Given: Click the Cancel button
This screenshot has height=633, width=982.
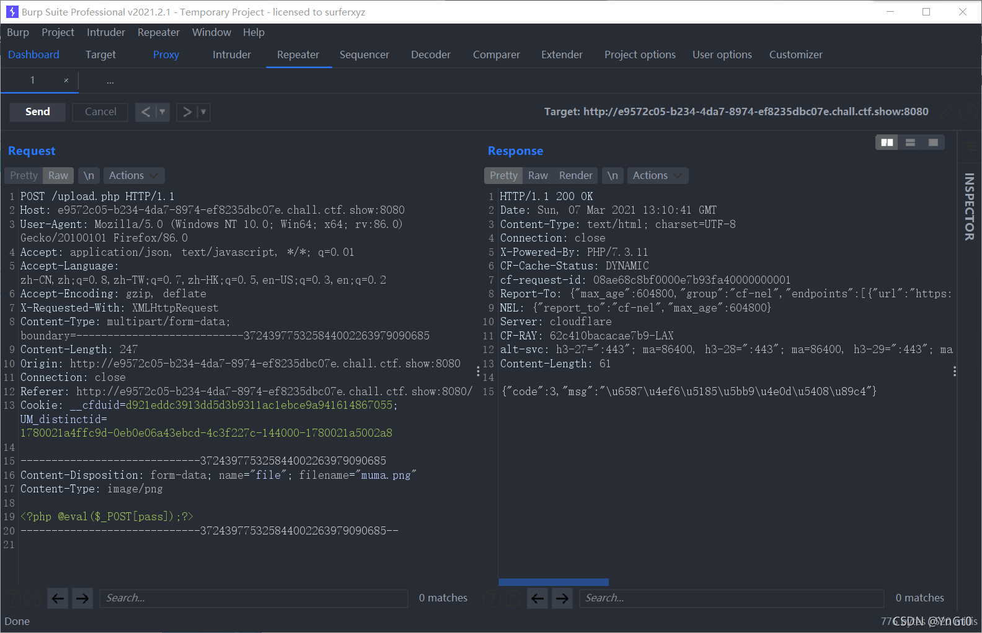Looking at the screenshot, I should tap(100, 112).
